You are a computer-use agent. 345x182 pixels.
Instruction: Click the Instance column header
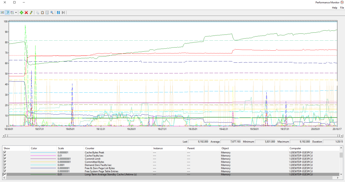coord(169,148)
